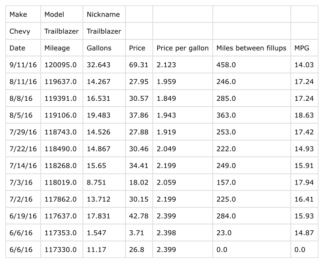336x267 pixels.
Task: Click miles value 222.0
Action: coord(252,149)
